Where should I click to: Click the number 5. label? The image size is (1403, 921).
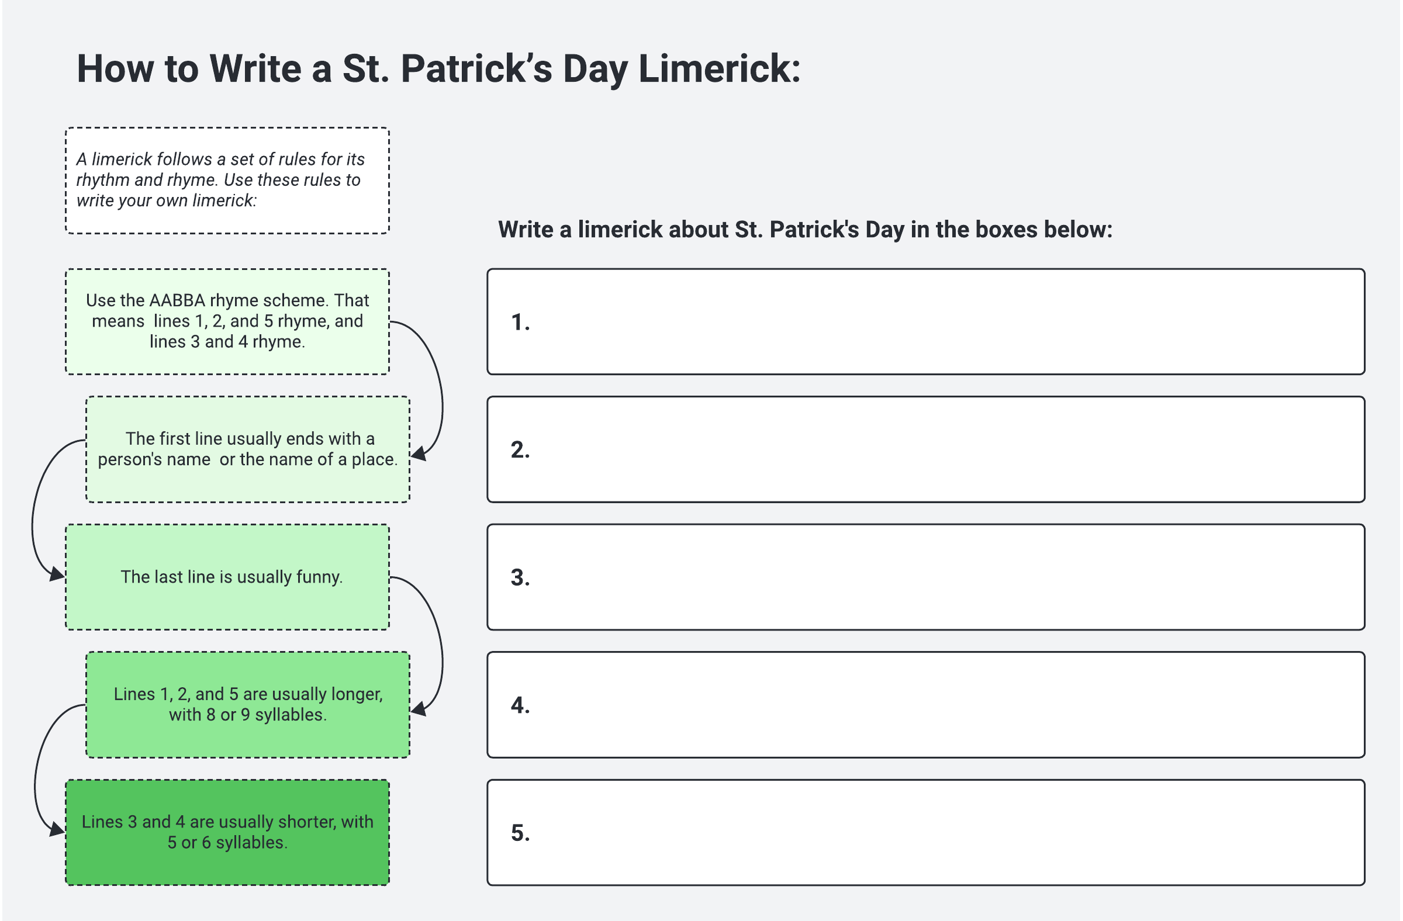coord(520,833)
